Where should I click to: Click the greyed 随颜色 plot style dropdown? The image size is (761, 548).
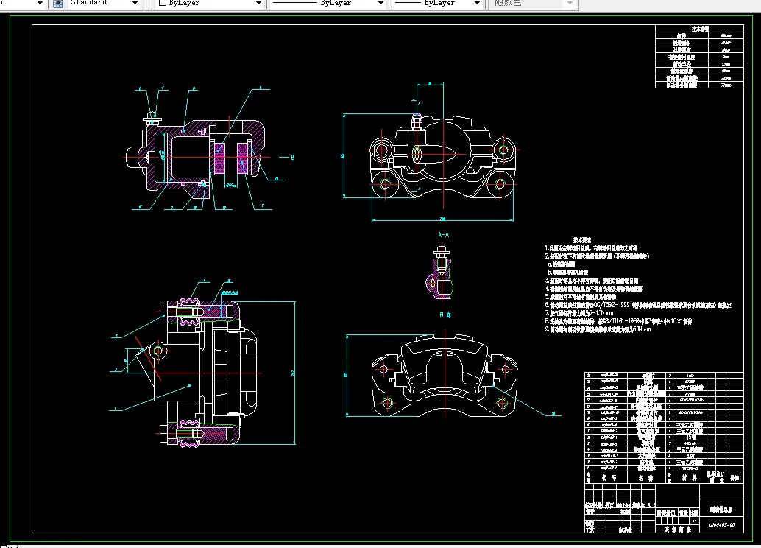533,4
